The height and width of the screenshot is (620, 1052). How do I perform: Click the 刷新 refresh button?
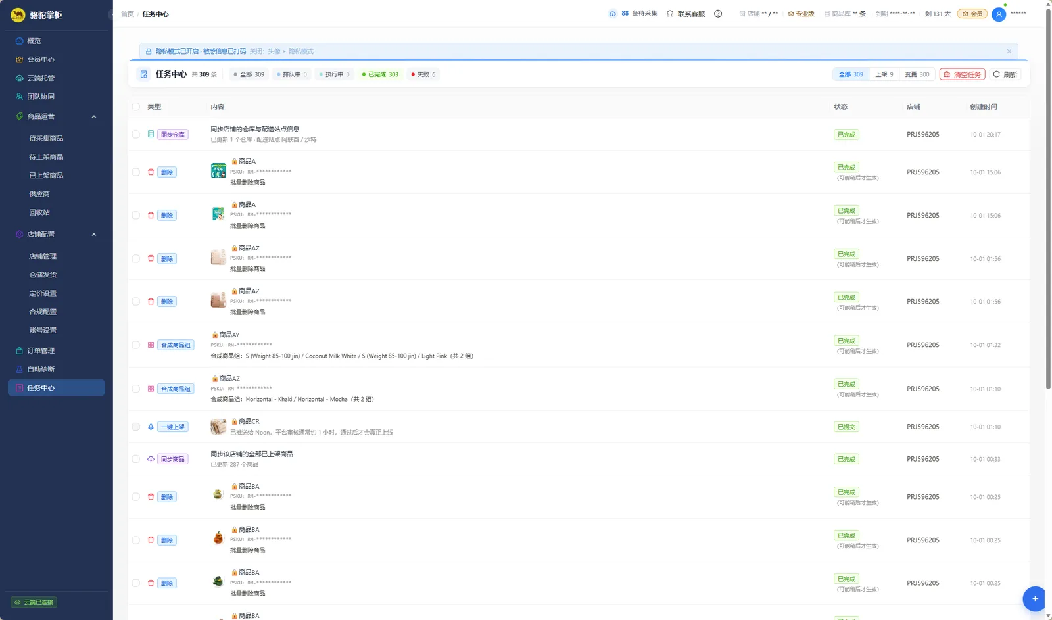pyautogui.click(x=1005, y=74)
